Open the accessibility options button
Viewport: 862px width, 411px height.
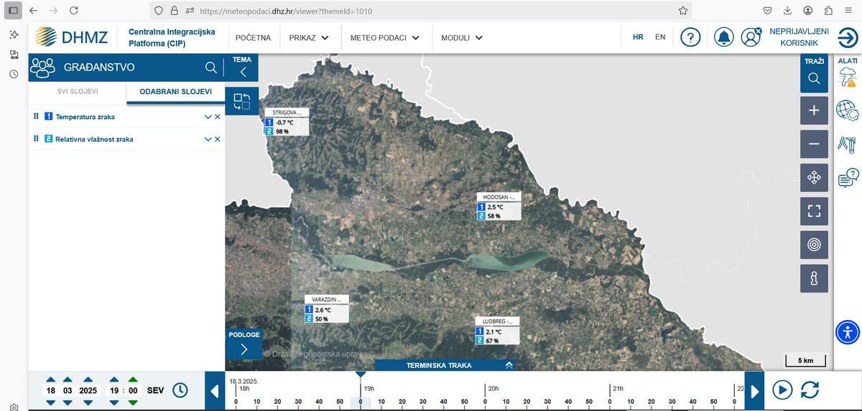pyautogui.click(x=848, y=332)
